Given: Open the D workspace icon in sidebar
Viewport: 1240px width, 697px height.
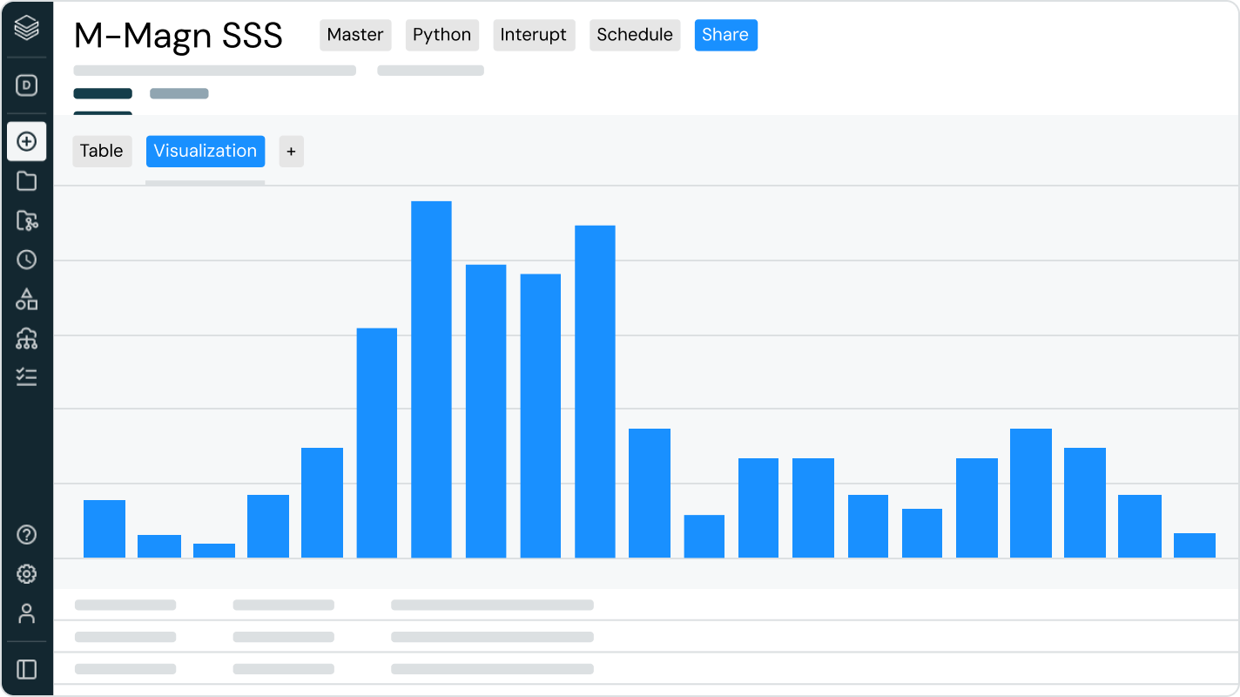Looking at the screenshot, I should click(x=27, y=85).
